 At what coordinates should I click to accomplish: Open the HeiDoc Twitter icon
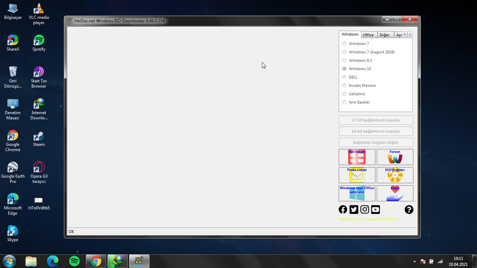354,209
